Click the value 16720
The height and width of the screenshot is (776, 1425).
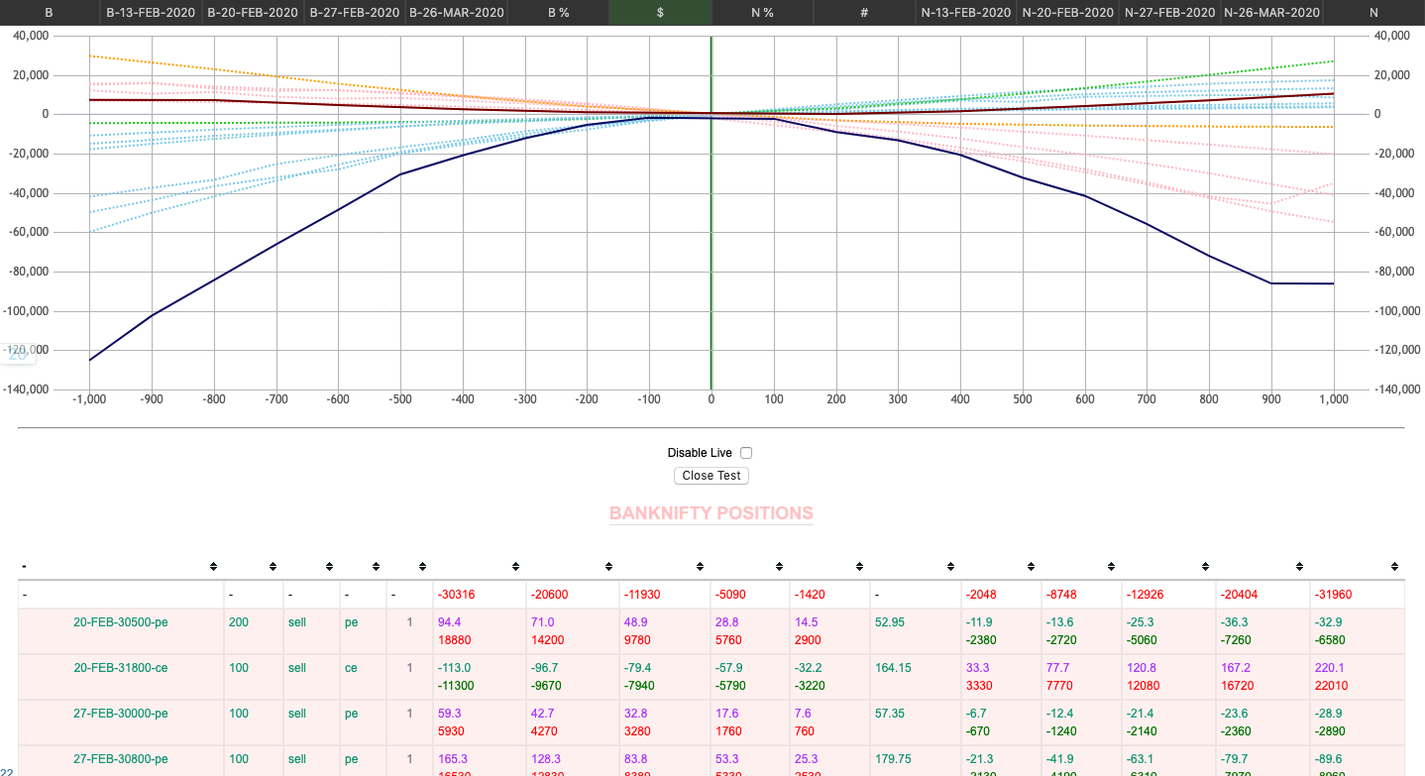pos(1237,686)
